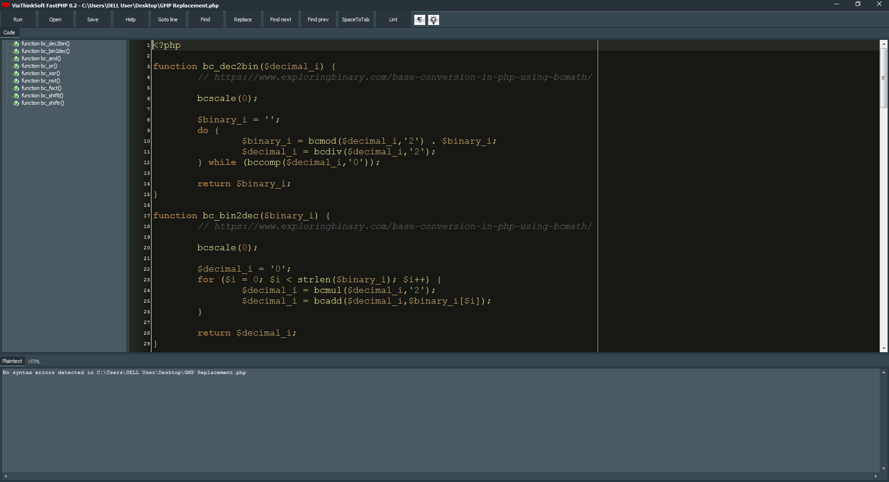The image size is (889, 482).
Task: Click 'bcscale(0);' on line 6
Action: (x=227, y=98)
